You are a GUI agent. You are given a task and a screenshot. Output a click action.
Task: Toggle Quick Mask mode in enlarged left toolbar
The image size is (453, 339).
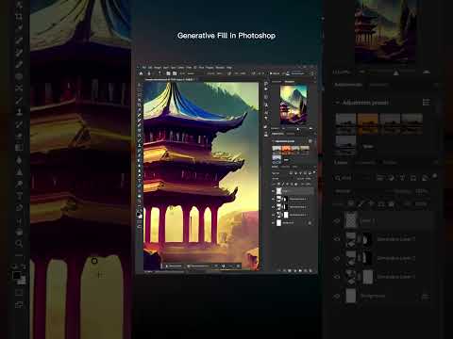[19, 293]
